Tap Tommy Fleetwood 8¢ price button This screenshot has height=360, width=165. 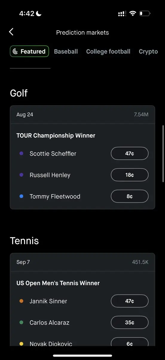[x=130, y=196]
